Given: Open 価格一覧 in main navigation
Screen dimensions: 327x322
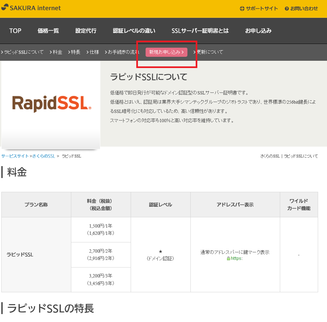Looking at the screenshot, I should click(48, 31).
